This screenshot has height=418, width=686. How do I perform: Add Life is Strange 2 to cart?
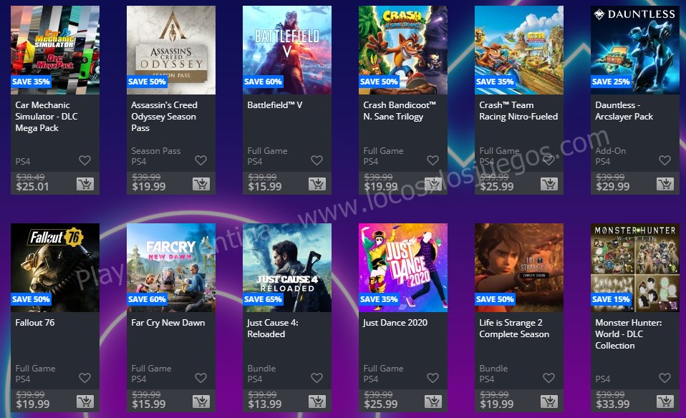tap(549, 402)
